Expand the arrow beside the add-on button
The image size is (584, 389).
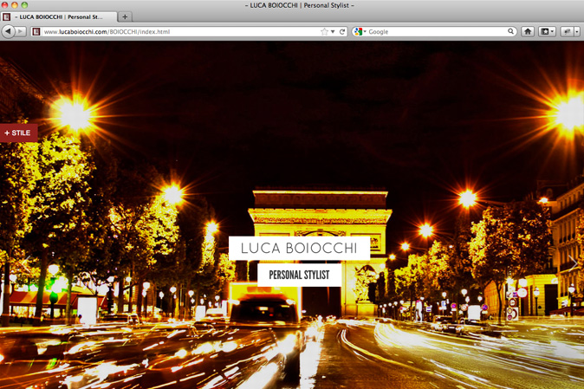pyautogui.click(x=577, y=32)
